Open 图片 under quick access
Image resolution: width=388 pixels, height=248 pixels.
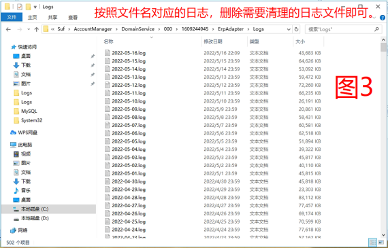pos(26,84)
